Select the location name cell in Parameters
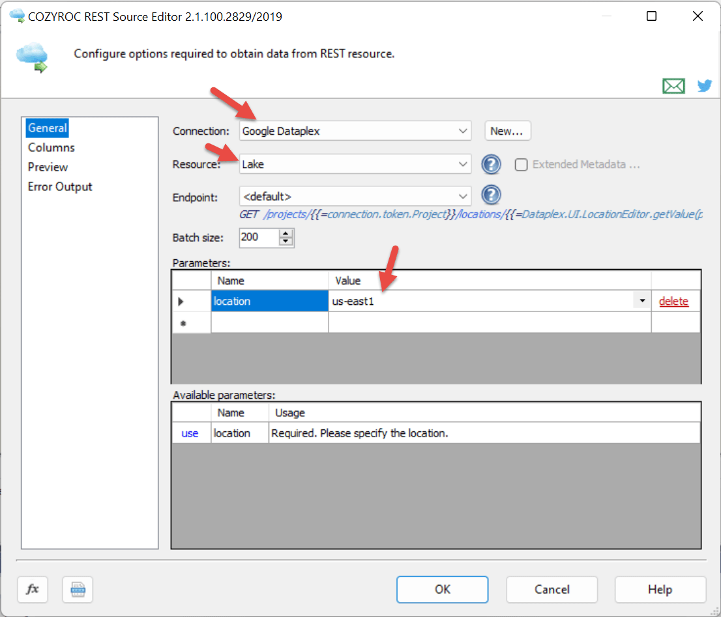 click(269, 301)
